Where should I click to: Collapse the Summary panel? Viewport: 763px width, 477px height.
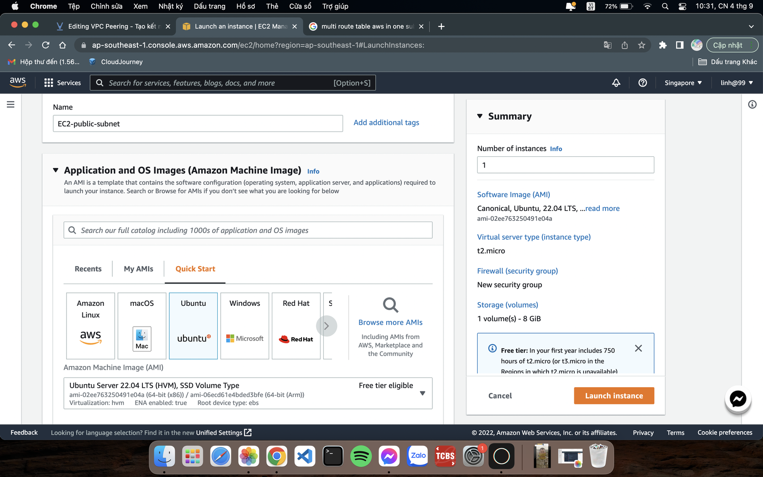tap(480, 116)
